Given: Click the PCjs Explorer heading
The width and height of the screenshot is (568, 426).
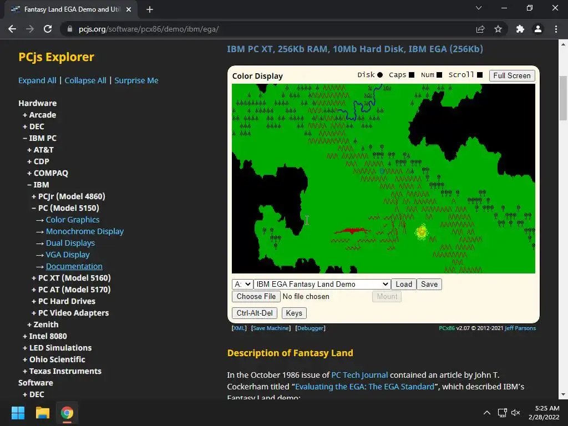Looking at the screenshot, I should [56, 57].
